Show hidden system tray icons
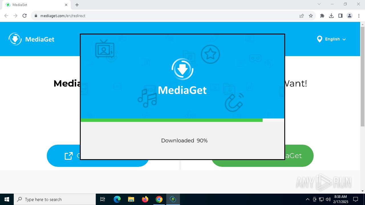This screenshot has height=205, width=365. [307, 199]
